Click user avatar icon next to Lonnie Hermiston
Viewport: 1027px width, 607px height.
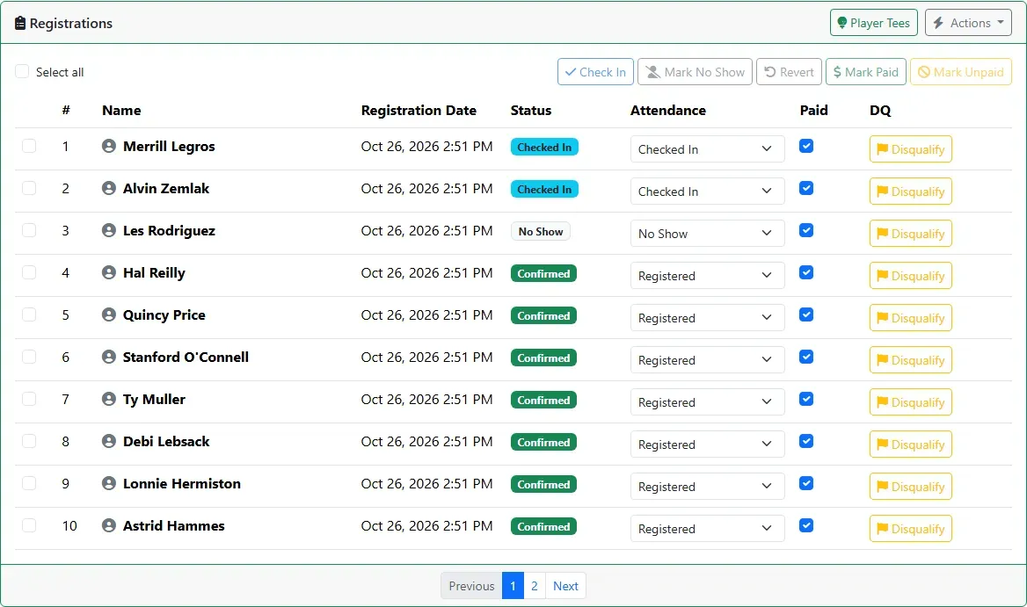[109, 483]
